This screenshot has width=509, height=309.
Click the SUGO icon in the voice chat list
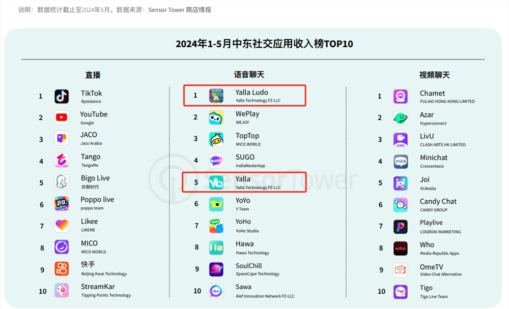(216, 161)
